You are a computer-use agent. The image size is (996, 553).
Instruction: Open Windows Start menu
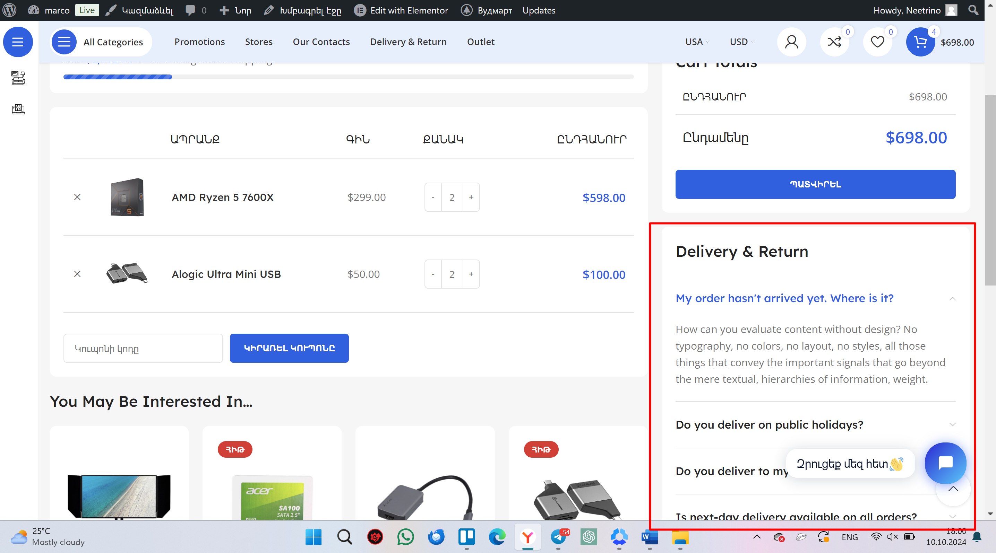pyautogui.click(x=313, y=537)
